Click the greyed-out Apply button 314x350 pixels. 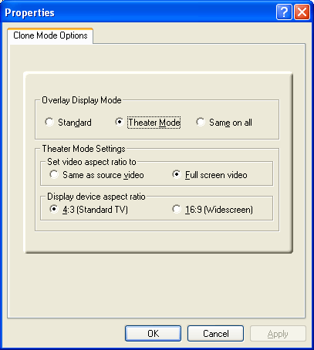278,334
